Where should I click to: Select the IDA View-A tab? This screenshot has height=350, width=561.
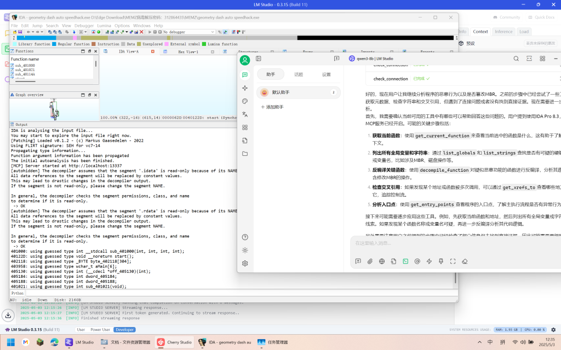(x=128, y=51)
